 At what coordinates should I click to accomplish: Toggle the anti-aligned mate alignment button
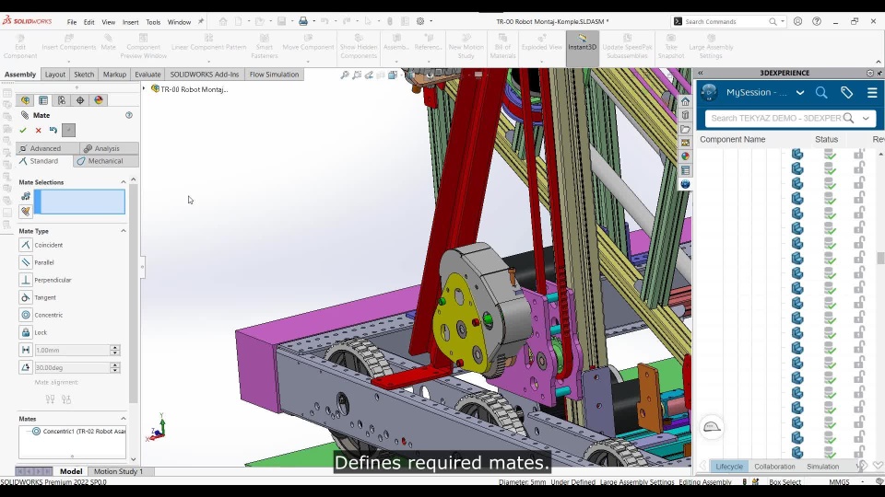coord(66,399)
